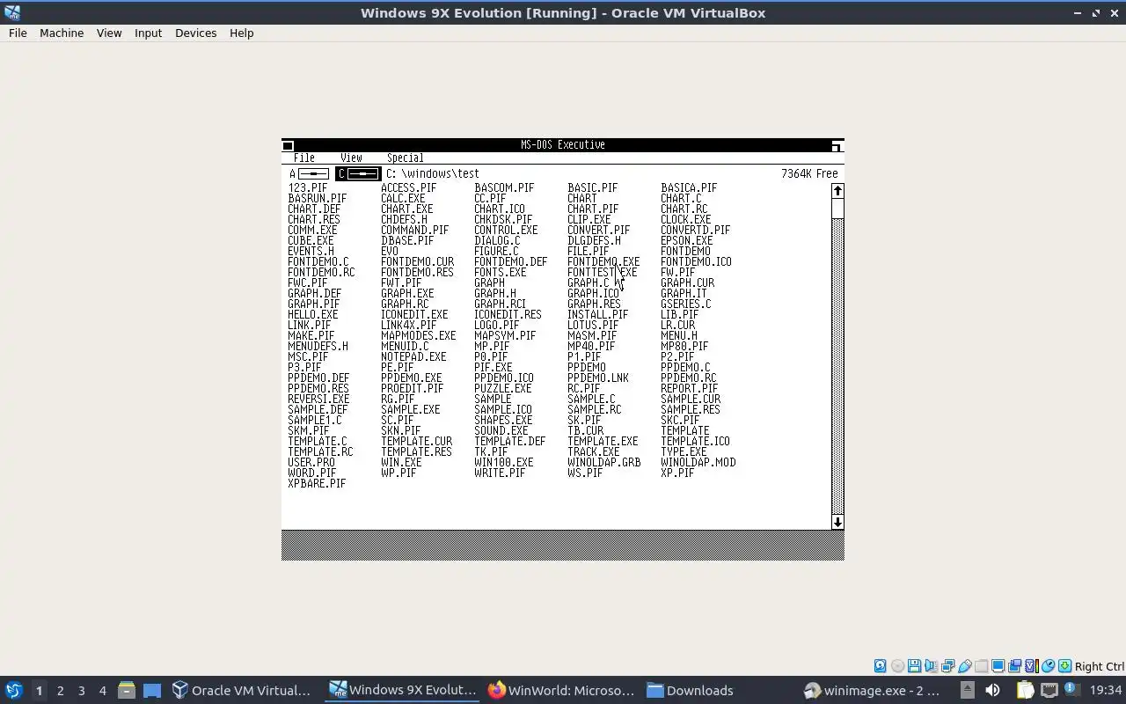Open the removable devices tray icon
Screen dimensions: 1126x704
[967, 690]
